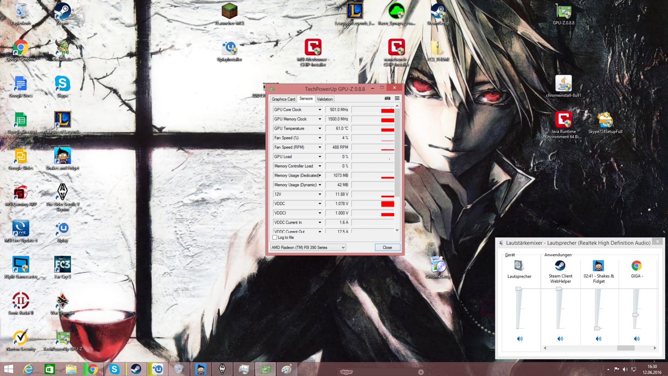Viewport: 668px width, 376px height.
Task: Open Norton Security desktop shortcut
Action: pos(21,340)
